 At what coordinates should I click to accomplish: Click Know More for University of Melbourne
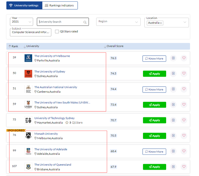154,59
